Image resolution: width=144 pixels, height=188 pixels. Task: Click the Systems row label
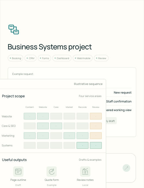(7, 146)
